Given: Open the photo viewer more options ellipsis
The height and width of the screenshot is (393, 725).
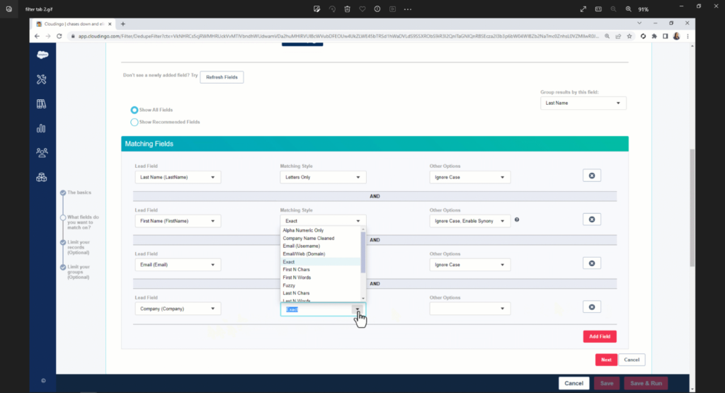Looking at the screenshot, I should pyautogui.click(x=407, y=8).
